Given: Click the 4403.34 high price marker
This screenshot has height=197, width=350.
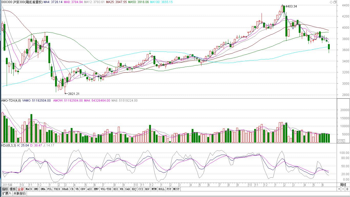Looking at the screenshot, I should click(291, 6).
